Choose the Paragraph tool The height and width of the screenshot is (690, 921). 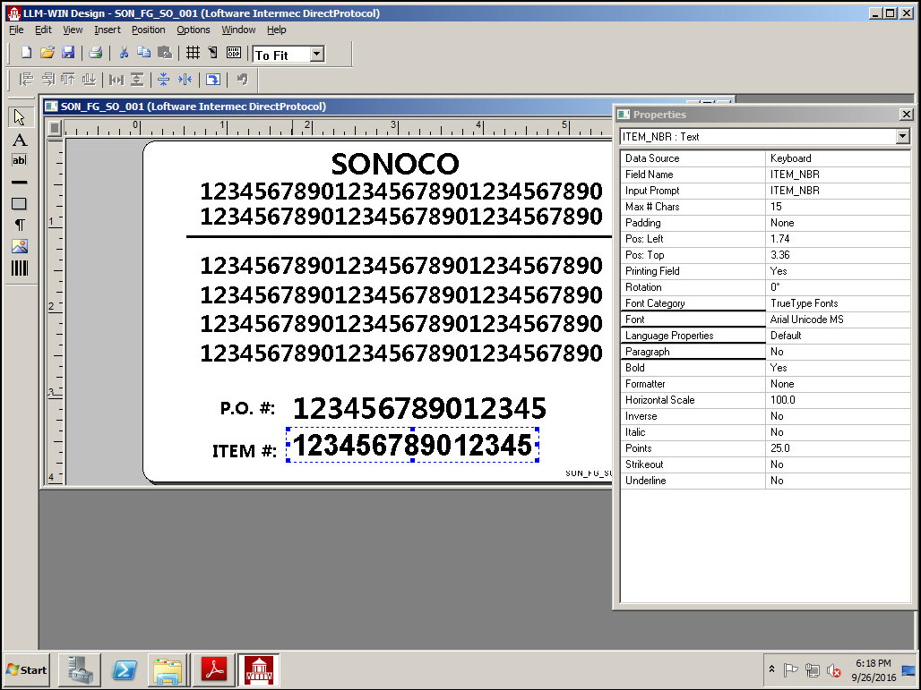pyautogui.click(x=20, y=225)
